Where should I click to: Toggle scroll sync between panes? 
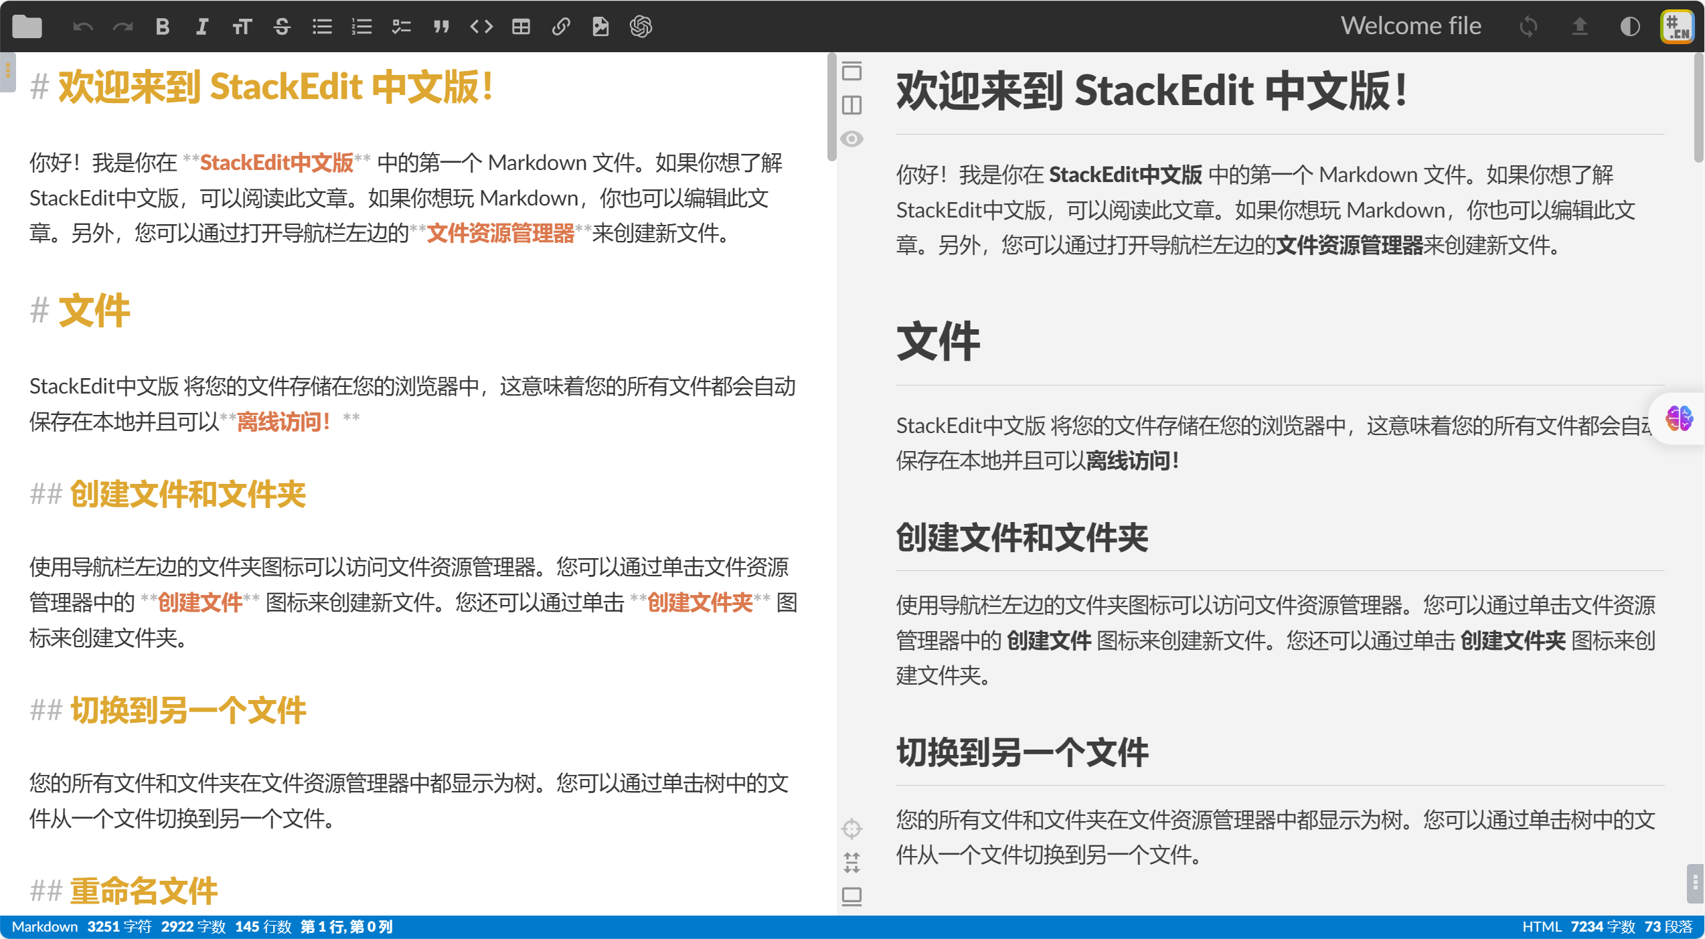(x=851, y=863)
